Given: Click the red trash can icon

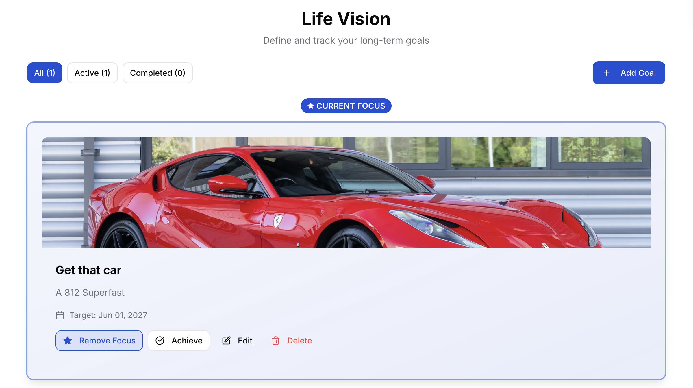Looking at the screenshot, I should pyautogui.click(x=276, y=341).
